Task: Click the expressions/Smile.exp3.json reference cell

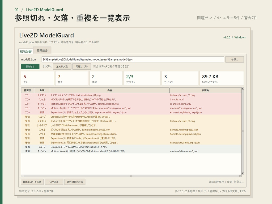Action: [185, 143]
